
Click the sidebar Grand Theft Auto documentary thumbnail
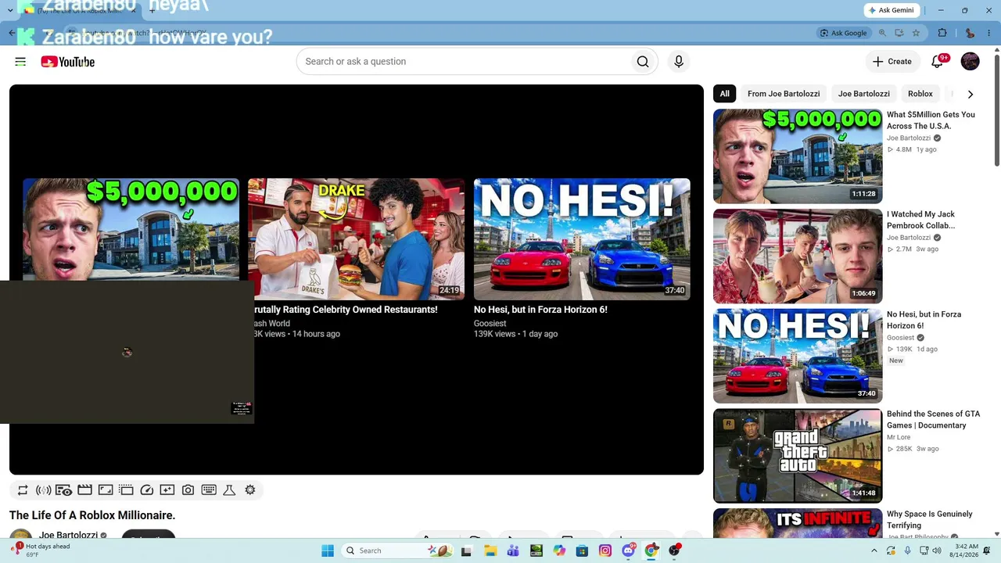pos(798,456)
